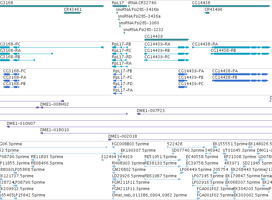Viewport: 272px width, 200px height.
Task: Click snoRNA:Psi28S-3436b label
Action: pyautogui.click(x=137, y=10)
